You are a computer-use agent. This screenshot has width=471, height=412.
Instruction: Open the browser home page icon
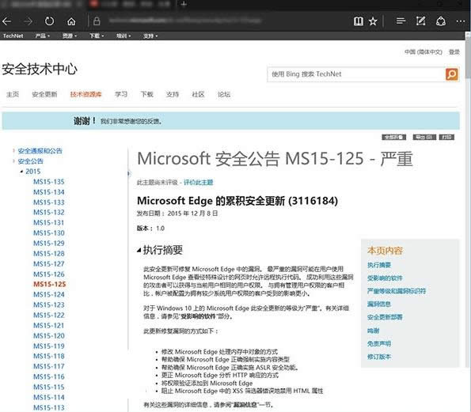71,21
